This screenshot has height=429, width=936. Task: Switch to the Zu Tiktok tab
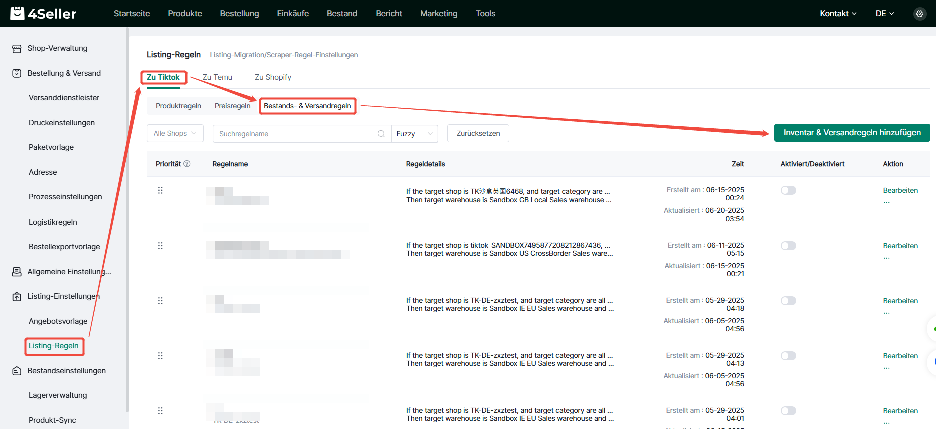(x=163, y=77)
